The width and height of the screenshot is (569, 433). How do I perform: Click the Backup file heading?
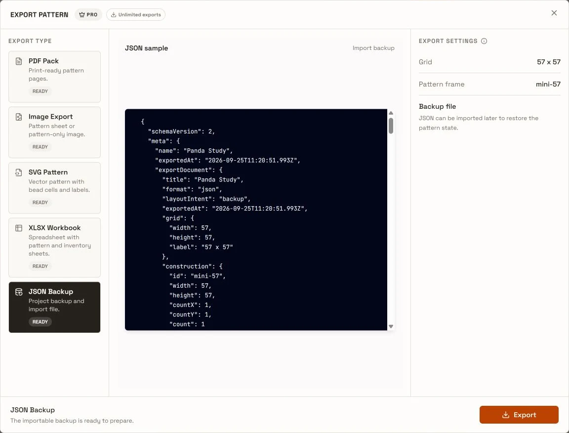coord(437,106)
